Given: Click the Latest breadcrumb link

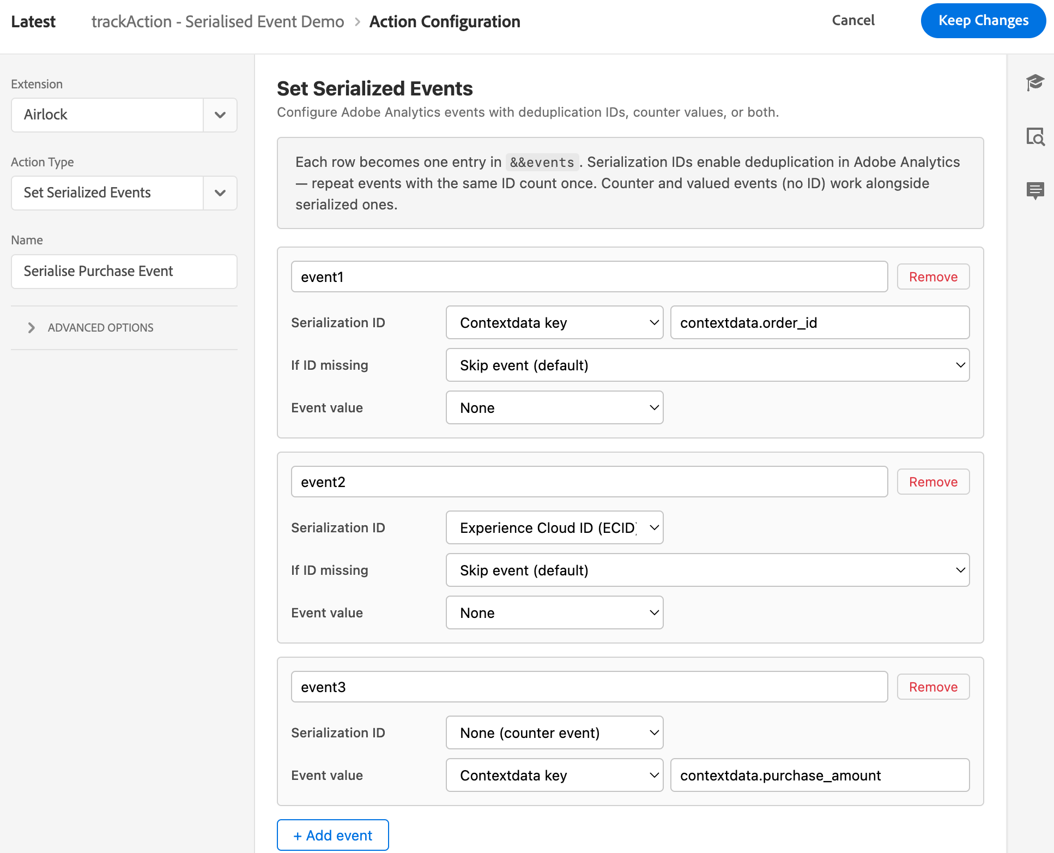Looking at the screenshot, I should pos(33,22).
